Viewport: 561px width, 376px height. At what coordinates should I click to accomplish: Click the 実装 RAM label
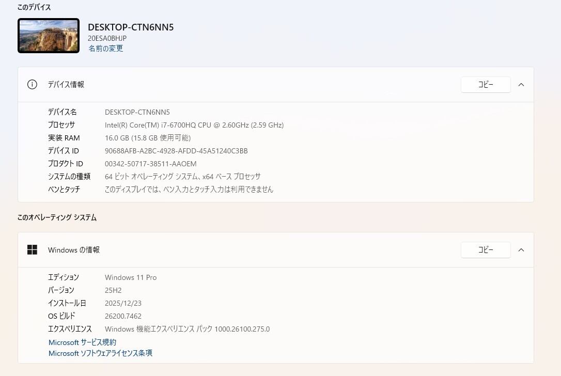(x=64, y=138)
